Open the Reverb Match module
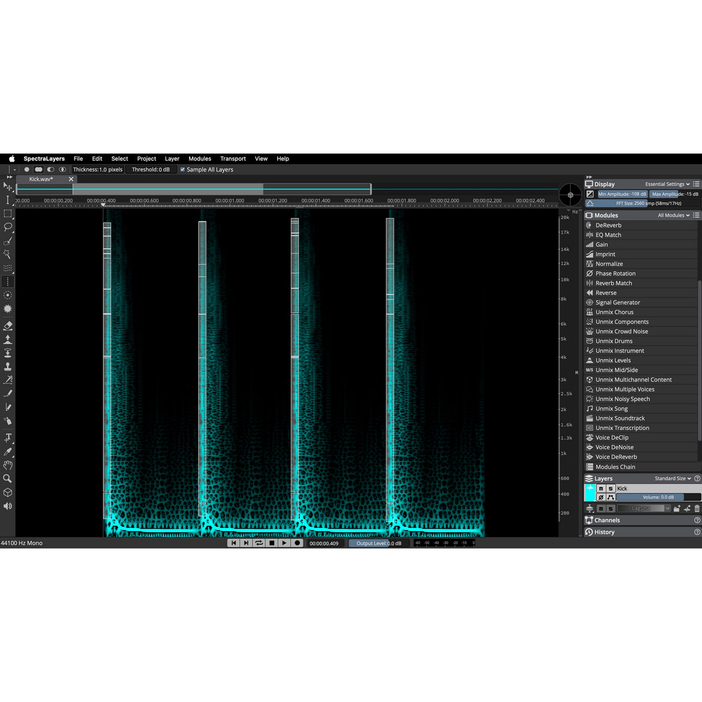702x702 pixels. (614, 283)
